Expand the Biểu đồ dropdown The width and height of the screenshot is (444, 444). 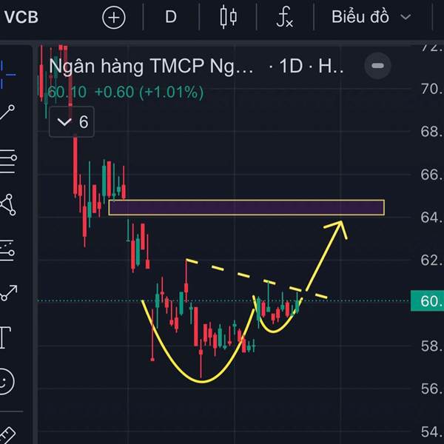[x=371, y=17]
